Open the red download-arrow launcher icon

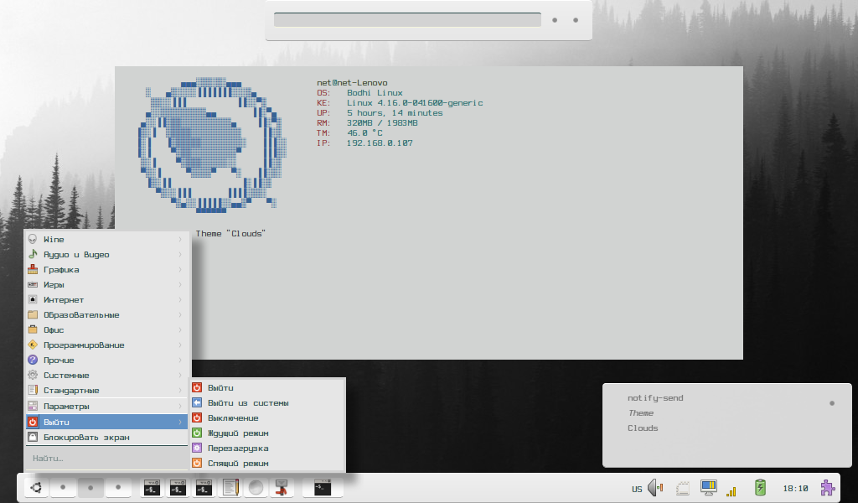click(x=282, y=487)
